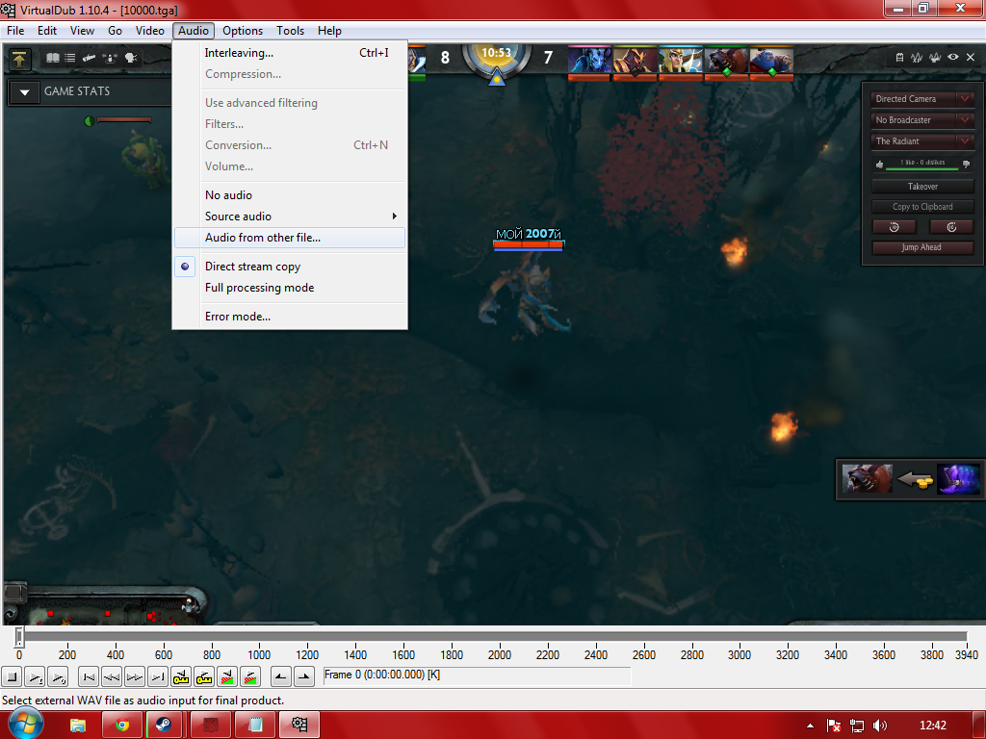
Task: Select Full processing mode
Action: (x=289, y=288)
